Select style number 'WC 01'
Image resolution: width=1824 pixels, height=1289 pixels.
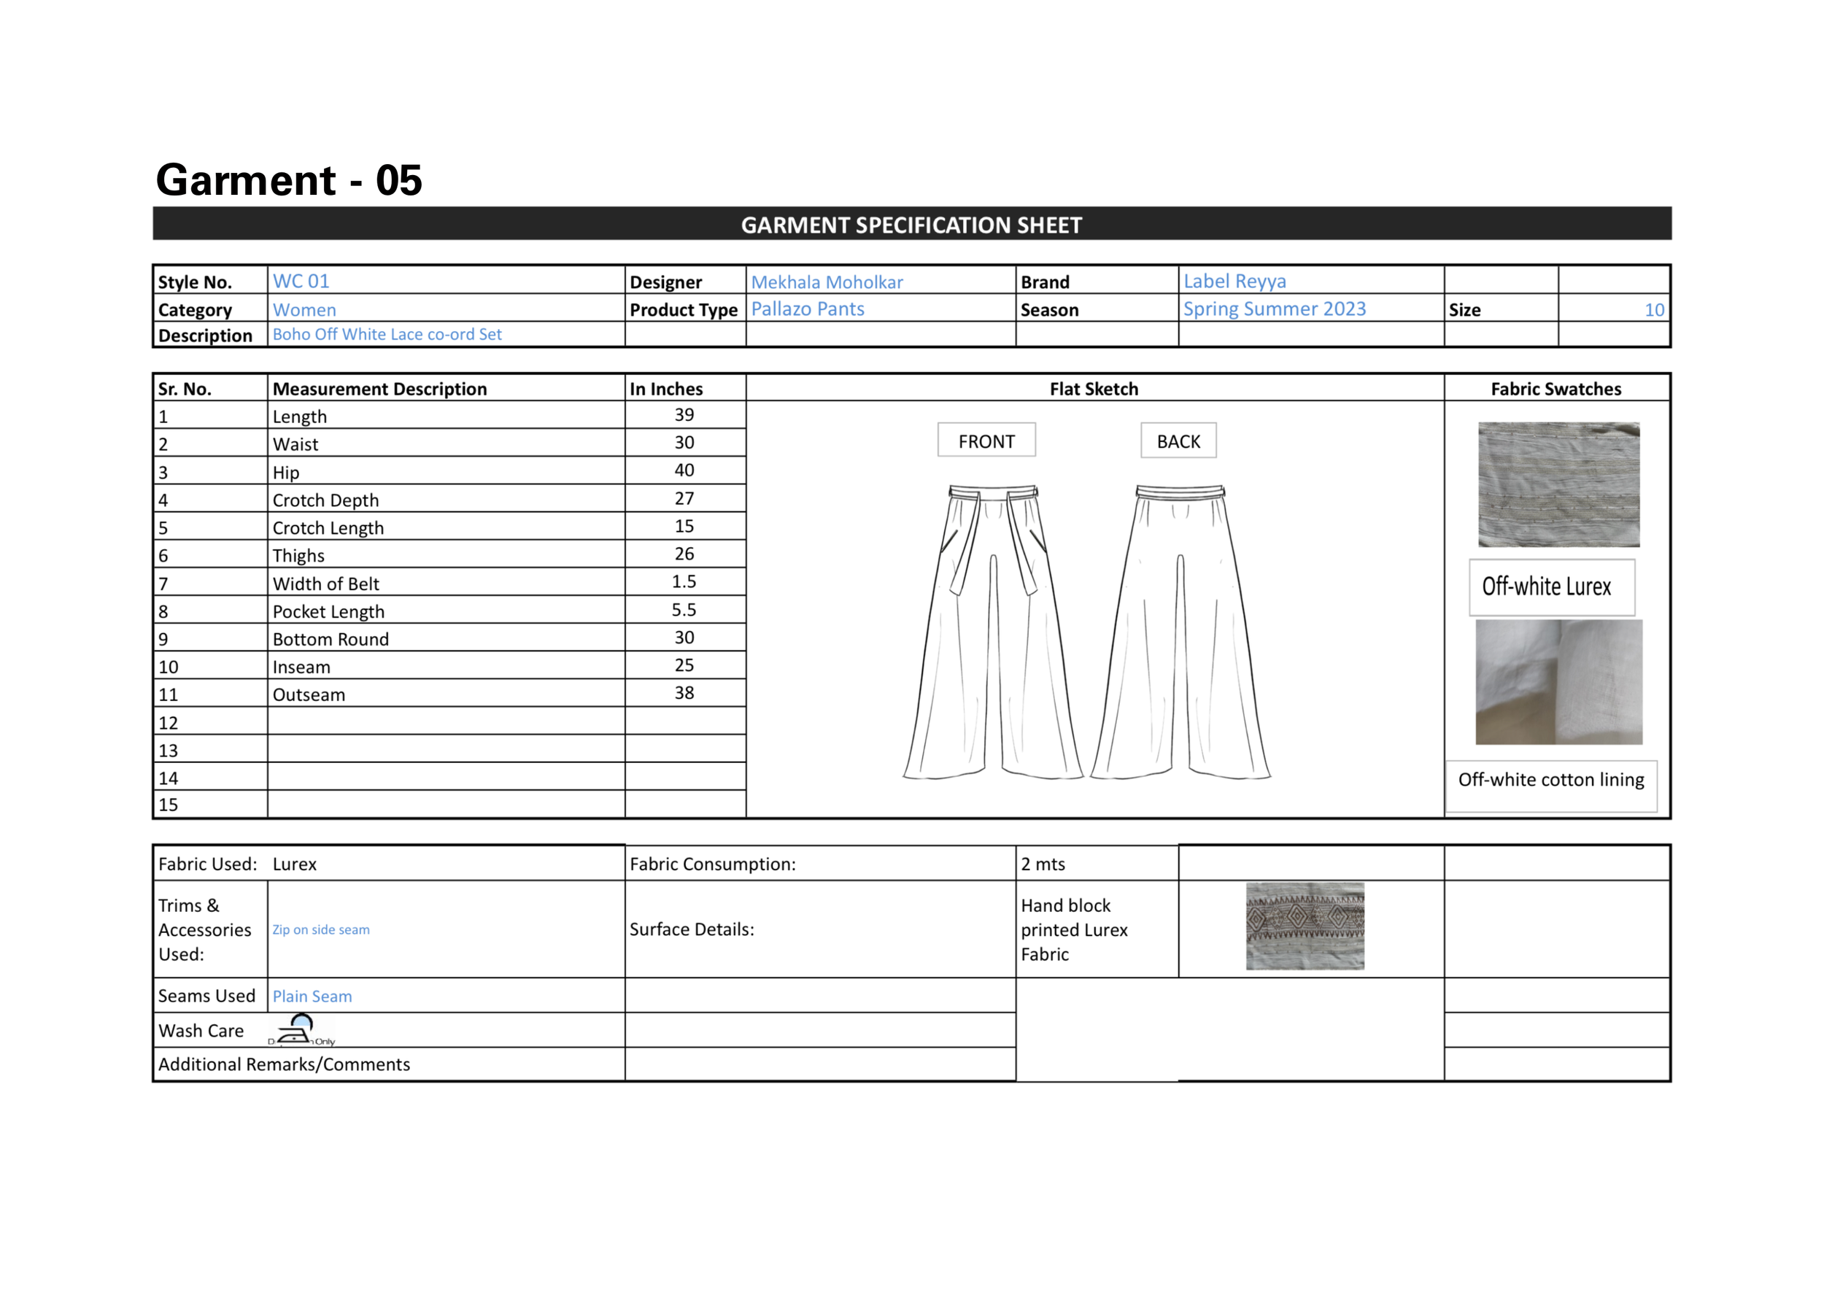(x=301, y=281)
